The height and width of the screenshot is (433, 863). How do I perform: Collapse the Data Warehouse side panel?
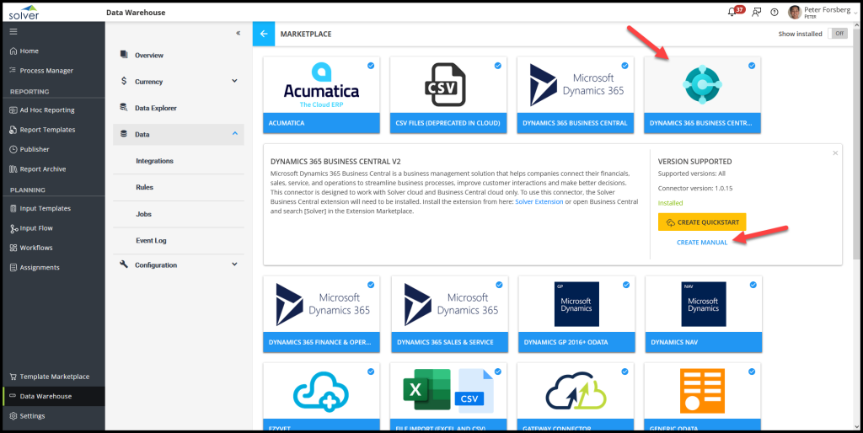[238, 33]
